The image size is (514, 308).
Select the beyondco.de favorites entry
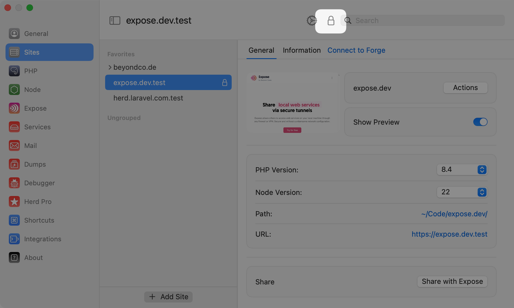(135, 67)
